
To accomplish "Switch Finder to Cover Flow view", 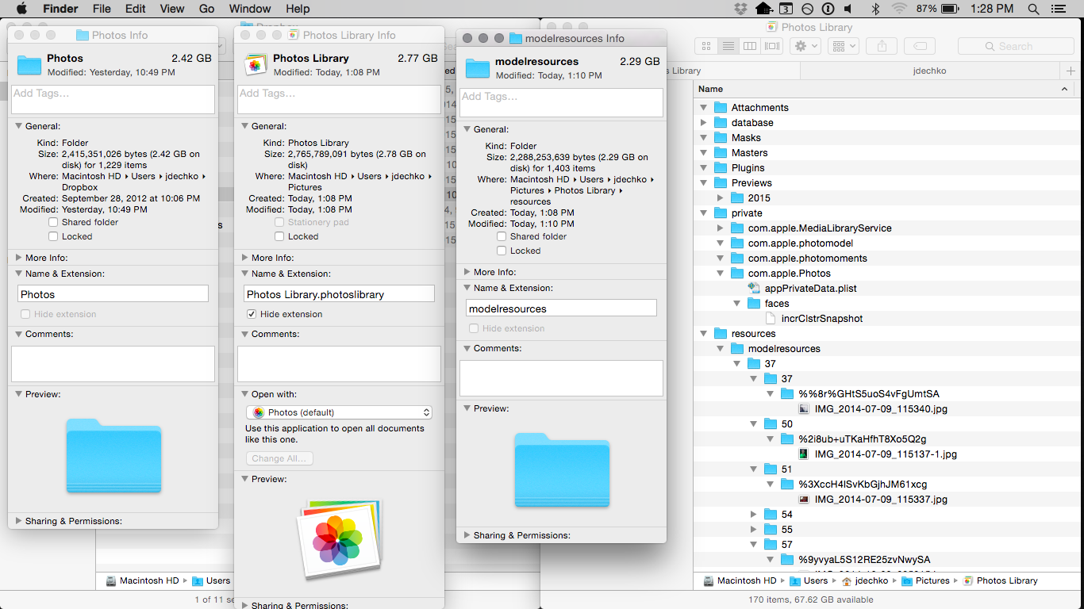I will (x=771, y=46).
